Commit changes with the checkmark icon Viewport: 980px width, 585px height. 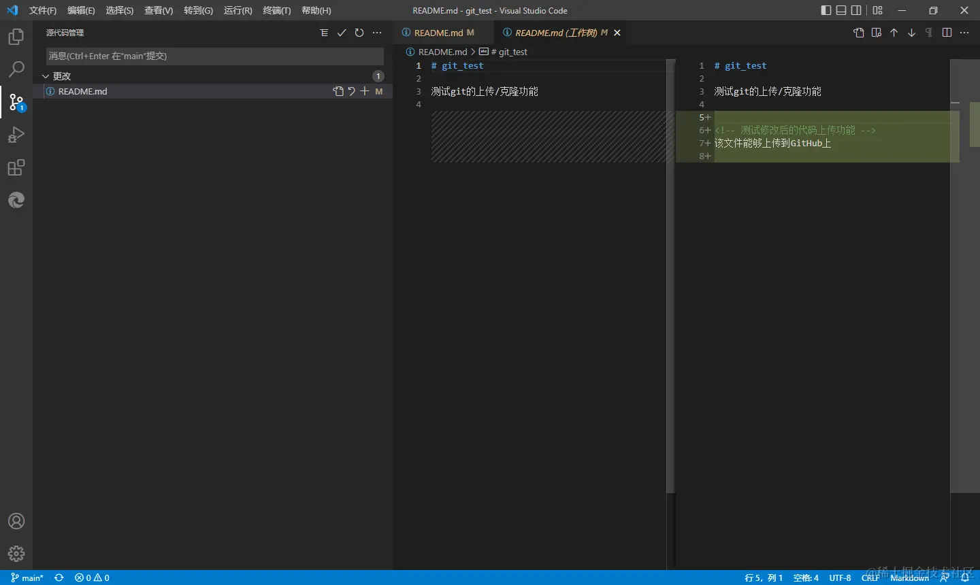[x=342, y=32]
